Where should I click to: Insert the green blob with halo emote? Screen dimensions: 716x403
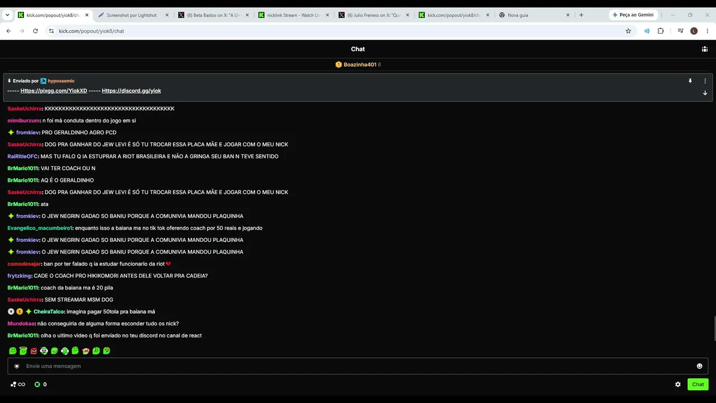[23, 351]
